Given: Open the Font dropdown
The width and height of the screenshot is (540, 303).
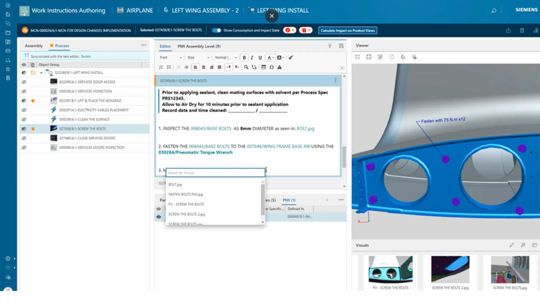Looking at the screenshot, I should 171,58.
